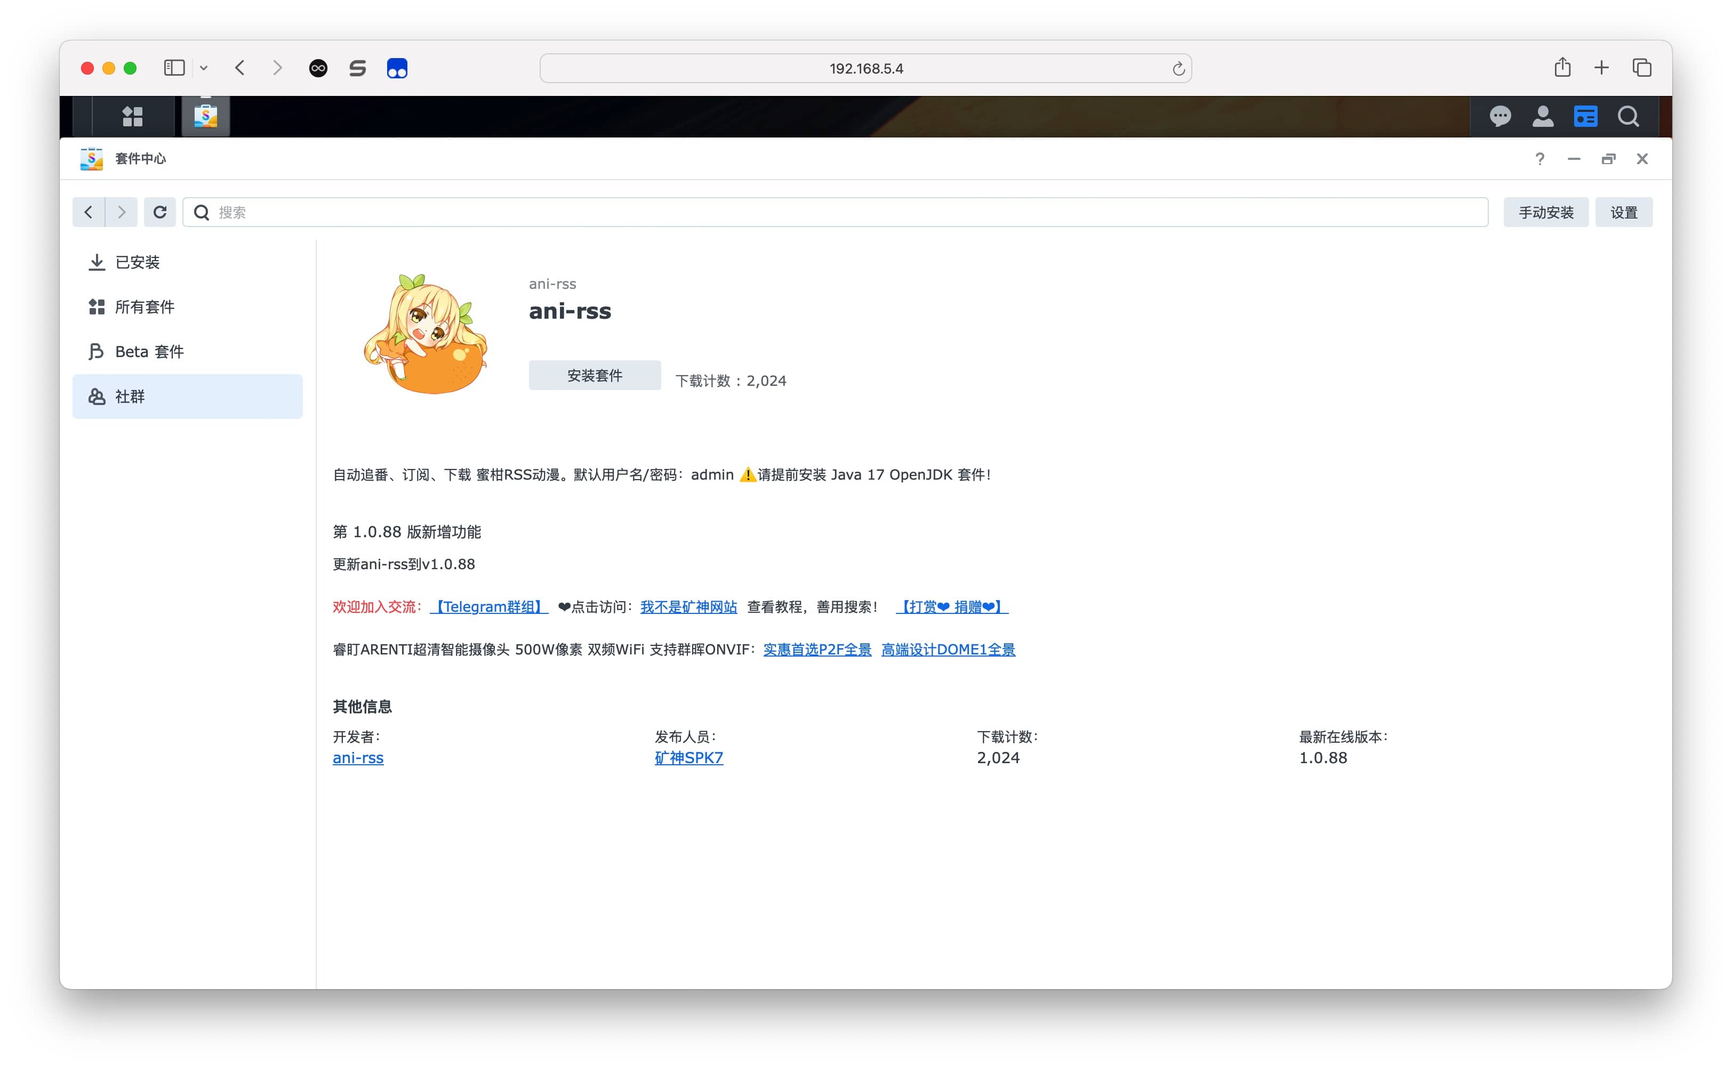Select 社群 in the sidebar
The height and width of the screenshot is (1068, 1732).
(187, 397)
